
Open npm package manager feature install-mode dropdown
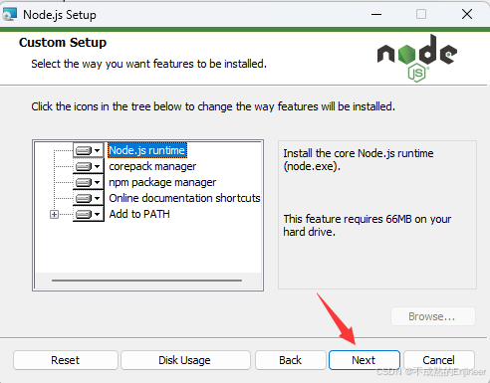click(x=88, y=182)
